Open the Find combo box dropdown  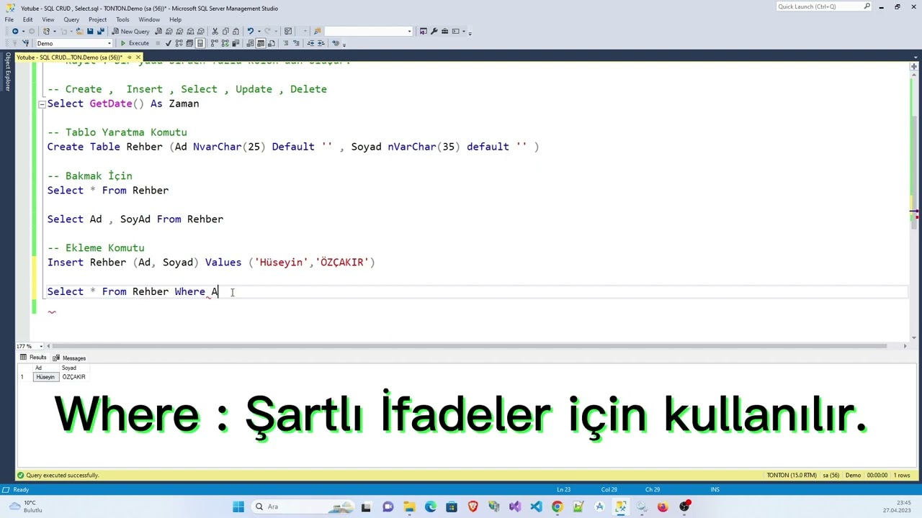[x=409, y=31]
